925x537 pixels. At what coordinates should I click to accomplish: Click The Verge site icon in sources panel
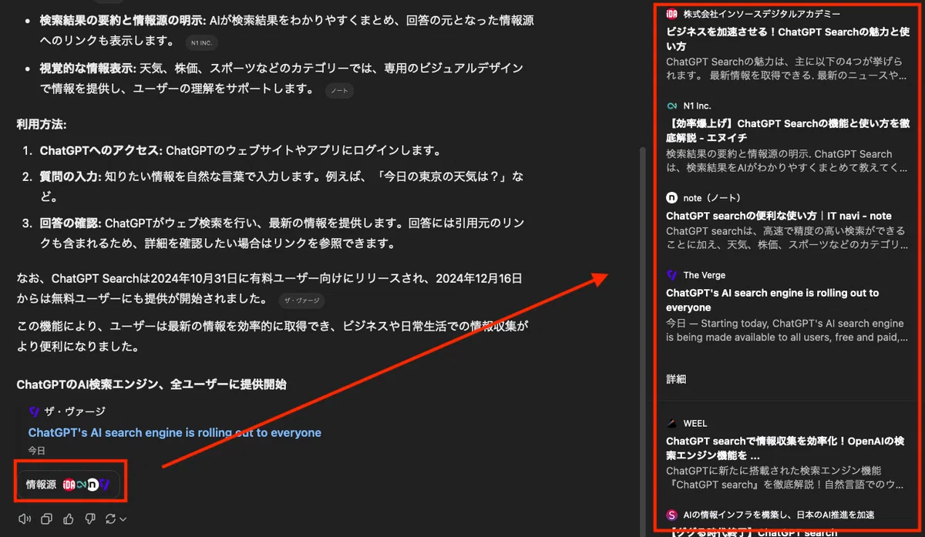(x=672, y=275)
